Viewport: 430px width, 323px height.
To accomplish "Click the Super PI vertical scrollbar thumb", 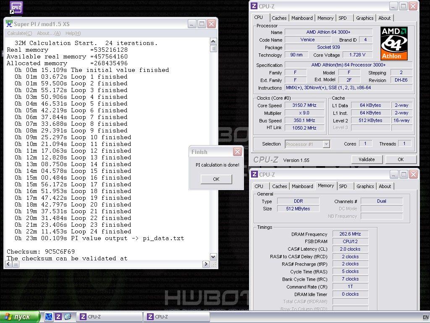I will point(213,49).
